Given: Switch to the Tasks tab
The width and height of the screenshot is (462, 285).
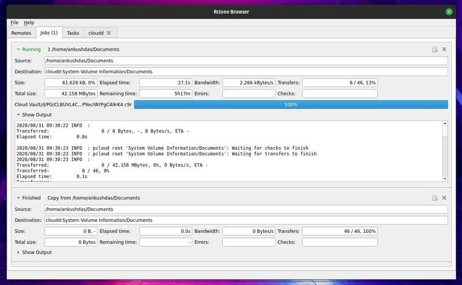Looking at the screenshot, I should point(73,33).
